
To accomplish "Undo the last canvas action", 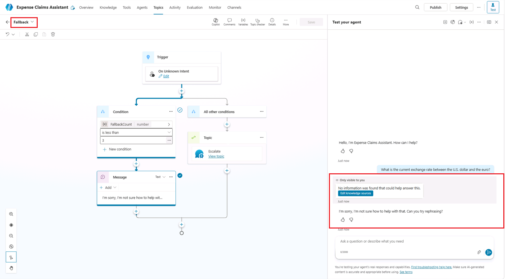I will click(x=7, y=34).
